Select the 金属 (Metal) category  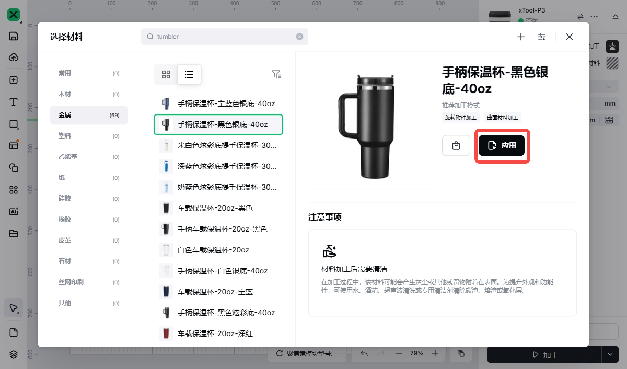pyautogui.click(x=89, y=115)
